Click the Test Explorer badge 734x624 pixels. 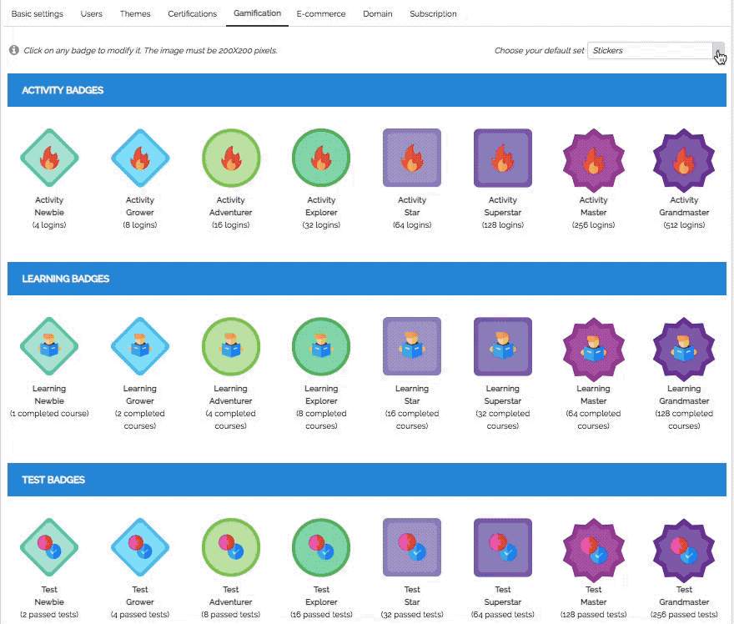[321, 548]
